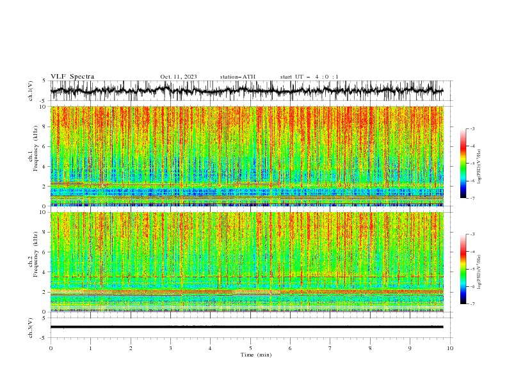Click the "VLF Spectra" plot title

(72, 77)
